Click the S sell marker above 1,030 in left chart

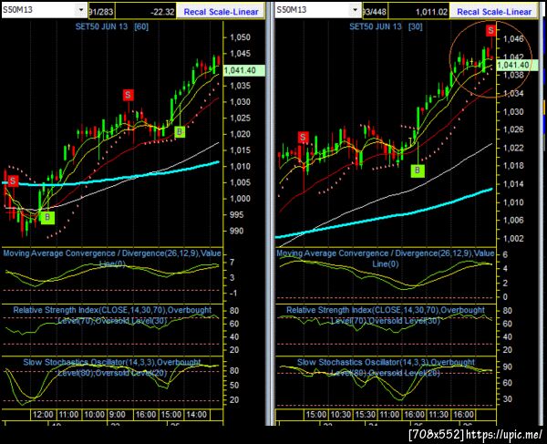pos(128,95)
